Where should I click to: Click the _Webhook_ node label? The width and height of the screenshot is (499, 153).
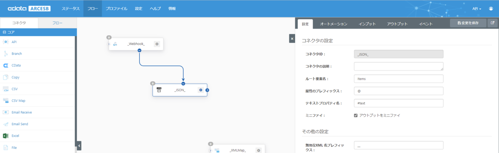pyautogui.click(x=136, y=44)
